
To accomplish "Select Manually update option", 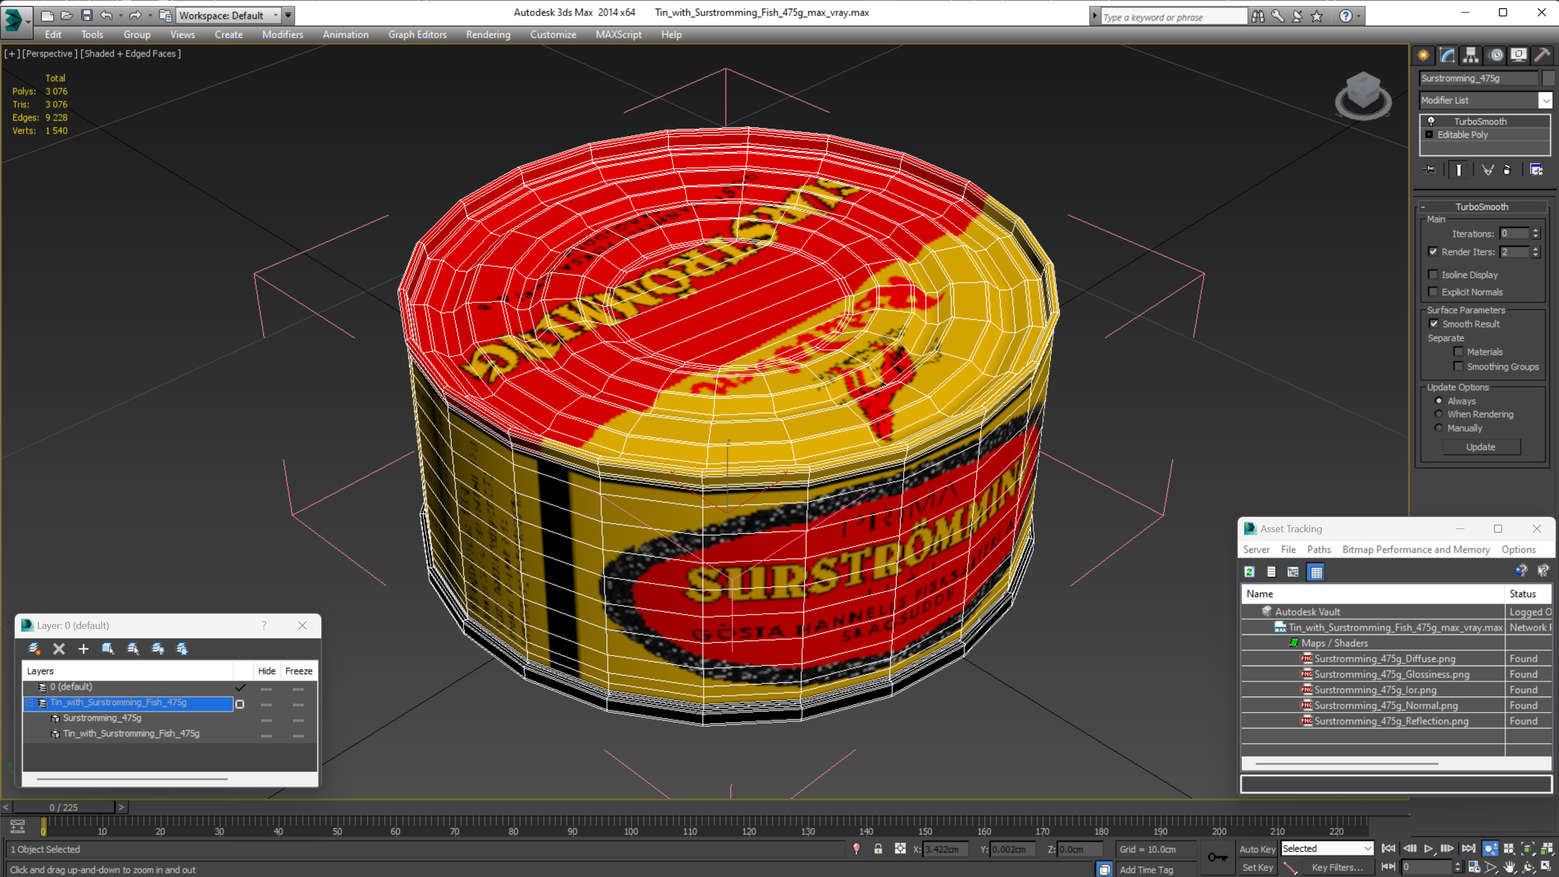I will 1439,427.
